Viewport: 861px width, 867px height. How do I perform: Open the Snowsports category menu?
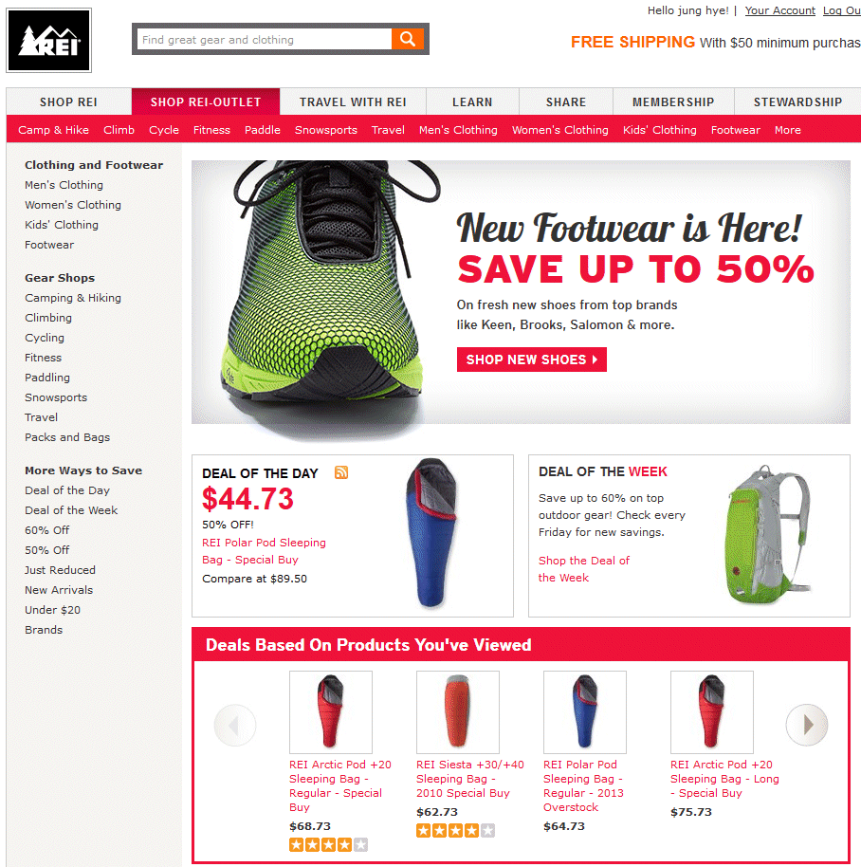point(326,130)
